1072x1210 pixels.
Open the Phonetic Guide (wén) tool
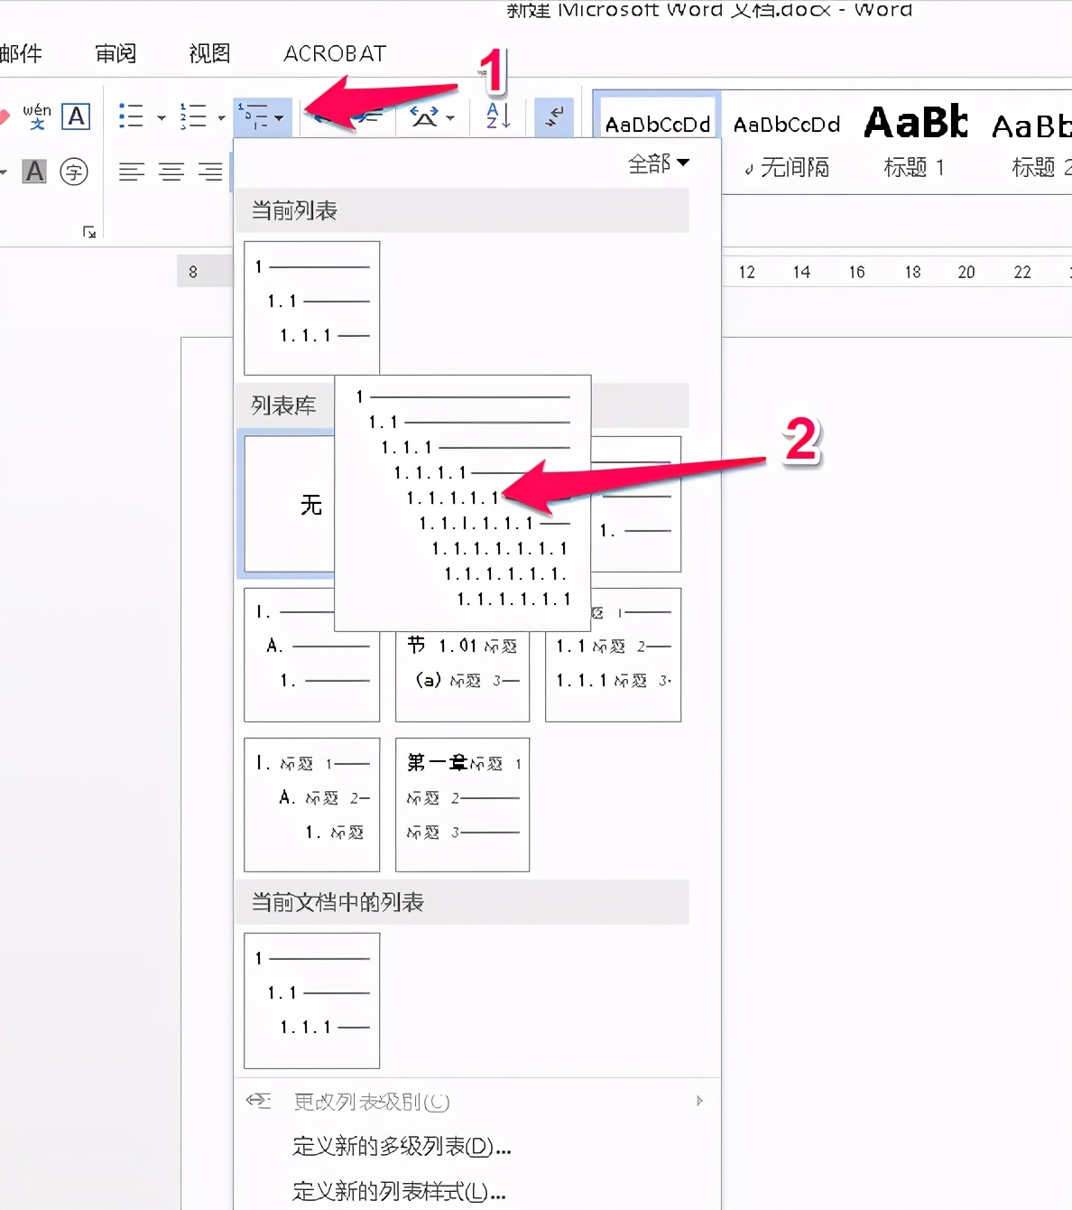pyautogui.click(x=36, y=117)
